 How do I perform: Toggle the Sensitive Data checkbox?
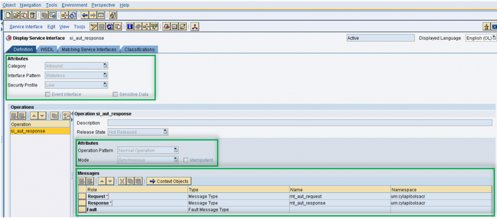[116, 94]
